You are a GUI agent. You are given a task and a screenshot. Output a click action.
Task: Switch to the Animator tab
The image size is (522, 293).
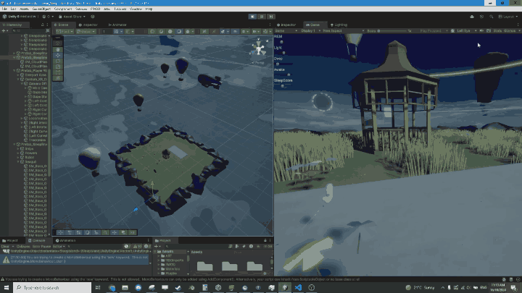pyautogui.click(x=117, y=24)
